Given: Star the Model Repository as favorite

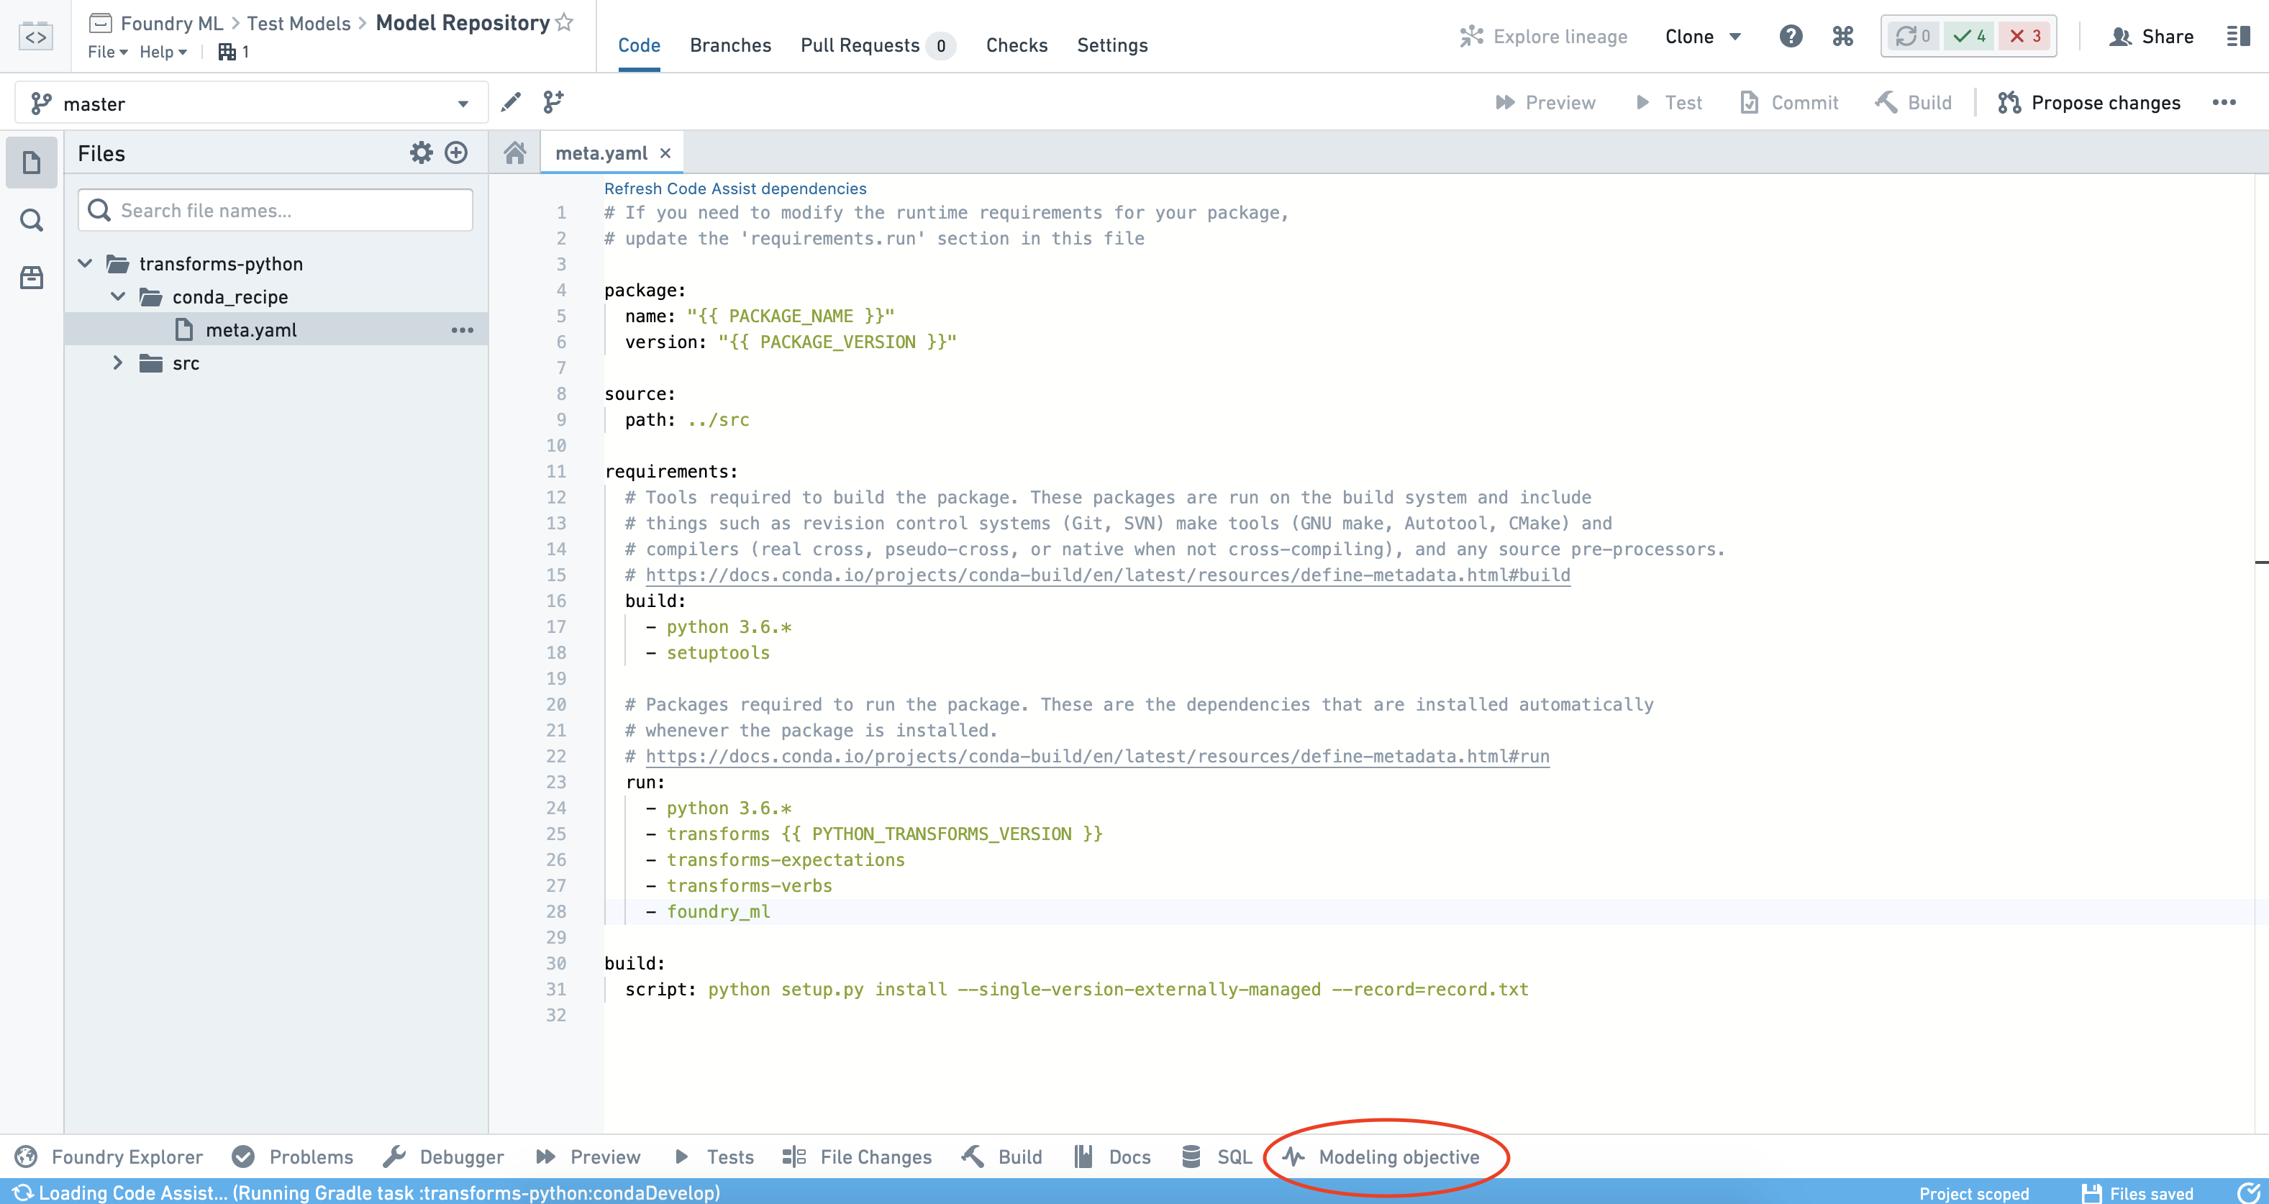Looking at the screenshot, I should [565, 23].
